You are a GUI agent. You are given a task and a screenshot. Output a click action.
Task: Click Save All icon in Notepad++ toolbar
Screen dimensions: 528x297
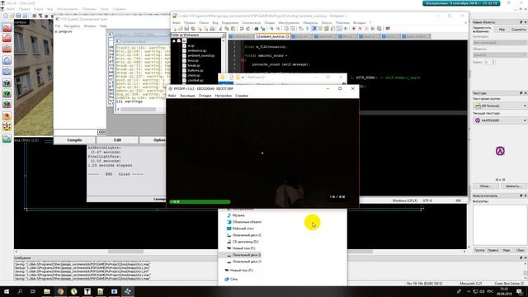point(193,29)
